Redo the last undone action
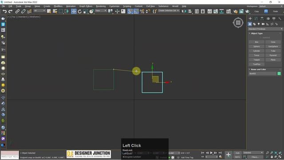Image resolution: width=284 pixels, height=160 pixels. (x=11, y=12)
